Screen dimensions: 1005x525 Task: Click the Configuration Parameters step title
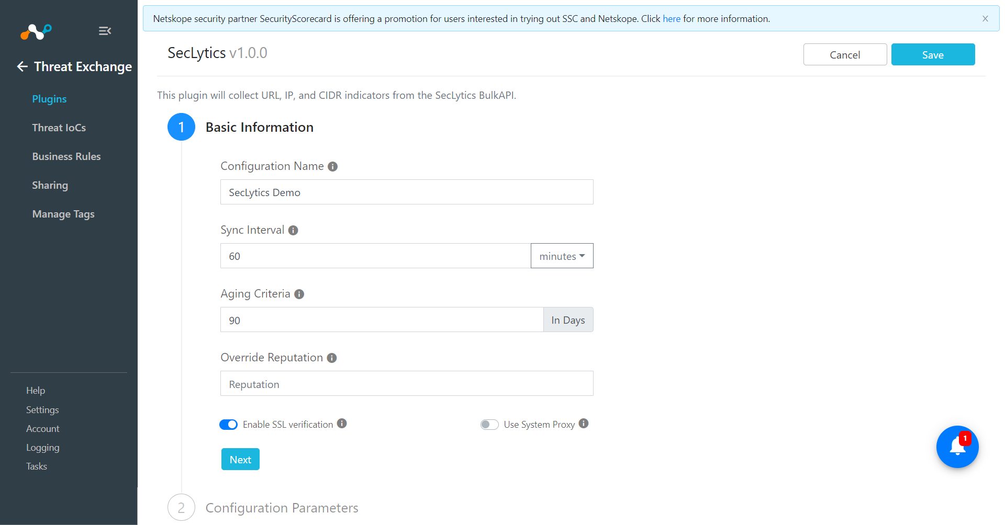point(282,508)
